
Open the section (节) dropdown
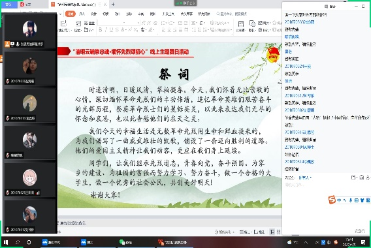pyautogui.click(x=89, y=30)
